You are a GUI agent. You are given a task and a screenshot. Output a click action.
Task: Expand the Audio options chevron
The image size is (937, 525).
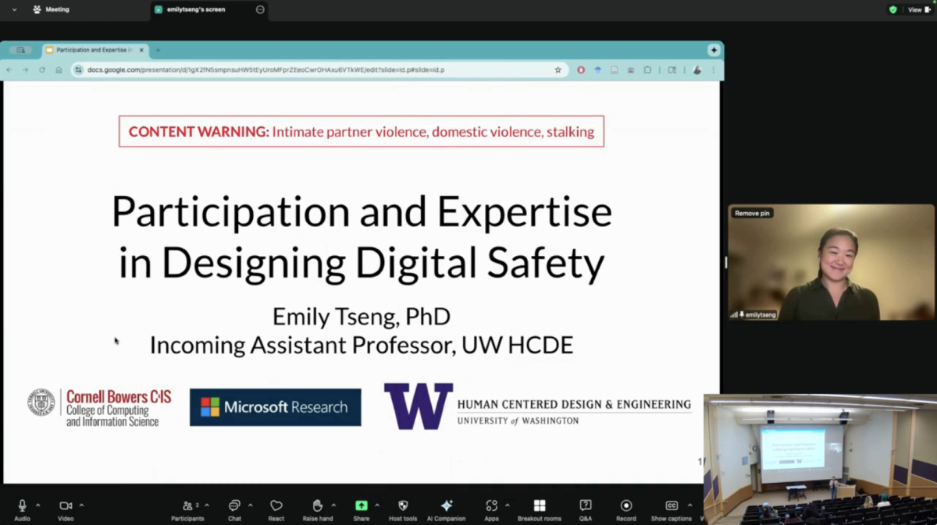(38, 505)
